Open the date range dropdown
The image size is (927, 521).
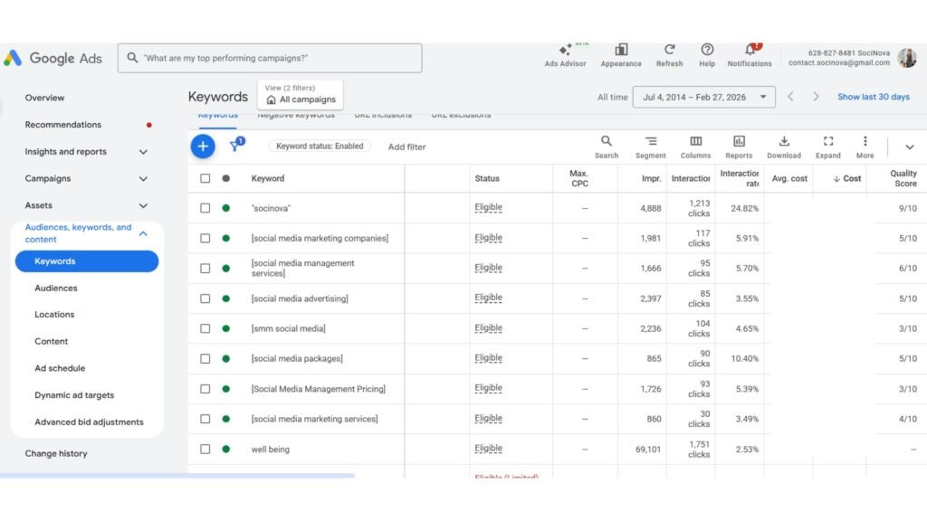click(x=704, y=96)
